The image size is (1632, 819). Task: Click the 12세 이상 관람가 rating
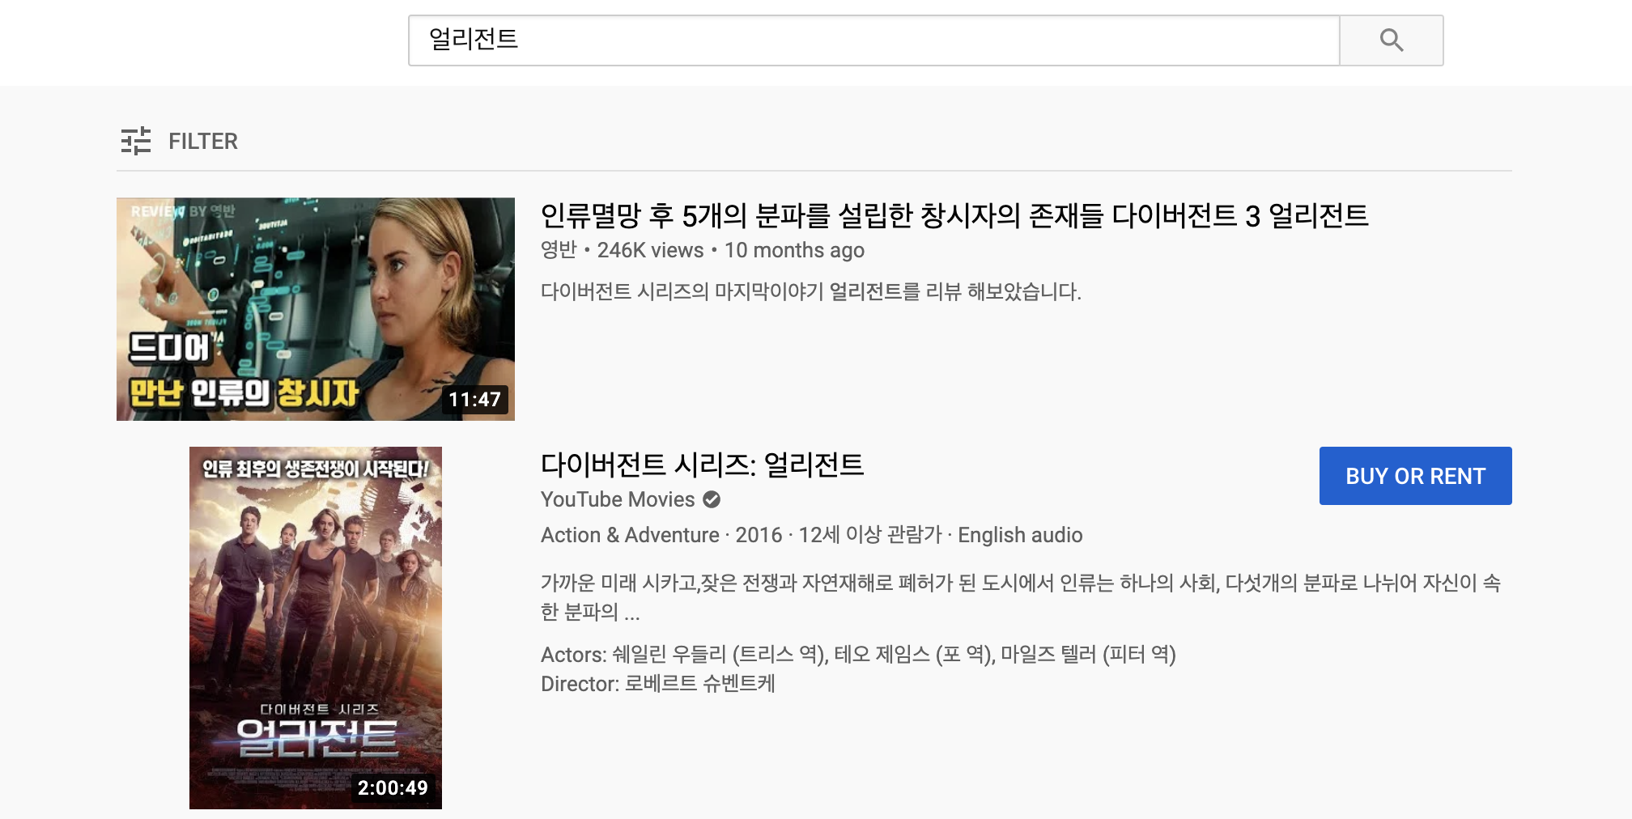870,535
